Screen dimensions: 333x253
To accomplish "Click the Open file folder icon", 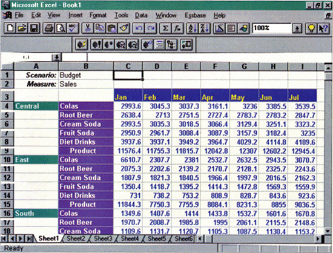I will (x=22, y=28).
